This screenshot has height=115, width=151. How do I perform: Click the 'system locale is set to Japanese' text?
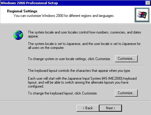point(84,46)
